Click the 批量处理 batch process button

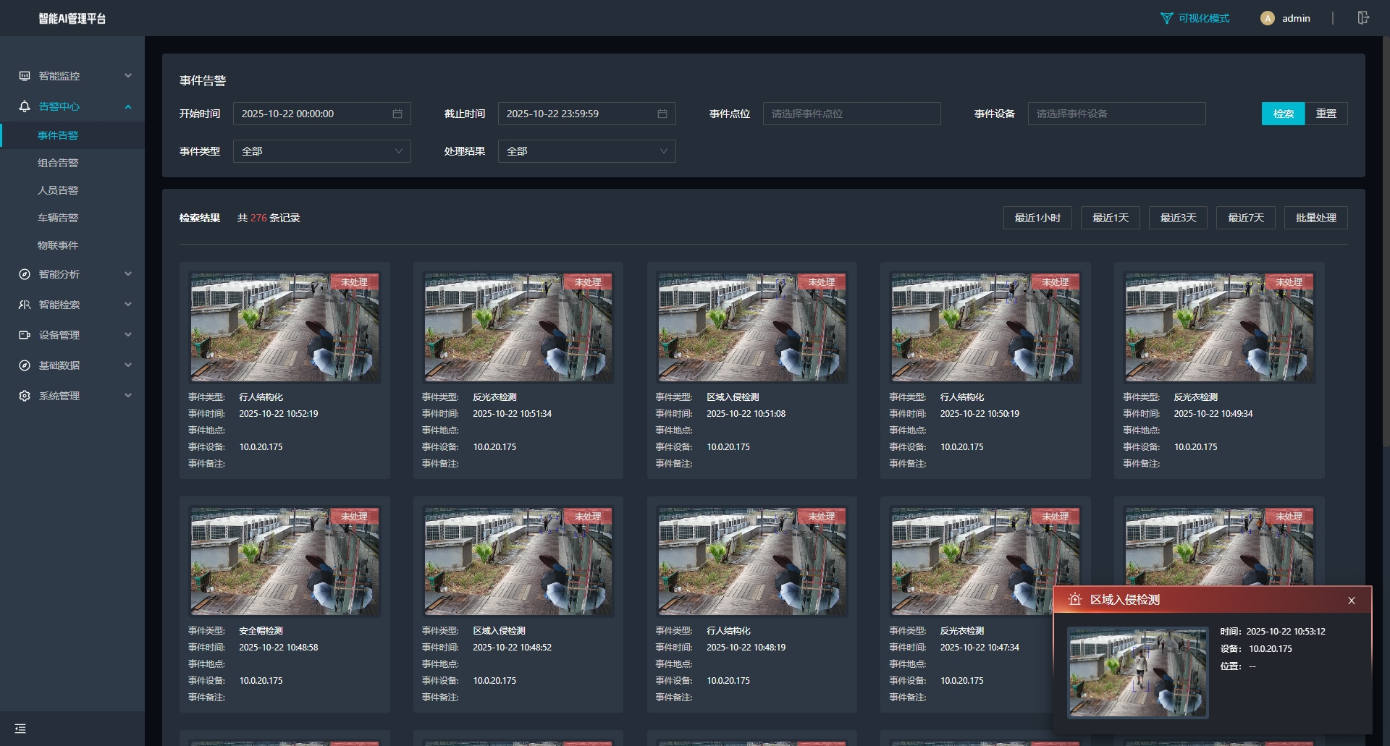click(x=1316, y=218)
